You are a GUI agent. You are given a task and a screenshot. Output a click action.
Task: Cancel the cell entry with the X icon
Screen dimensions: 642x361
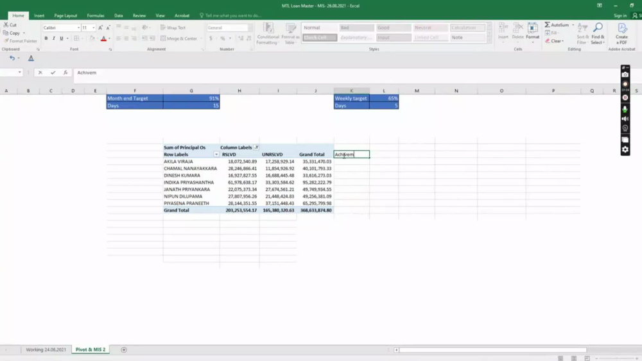tap(40, 72)
